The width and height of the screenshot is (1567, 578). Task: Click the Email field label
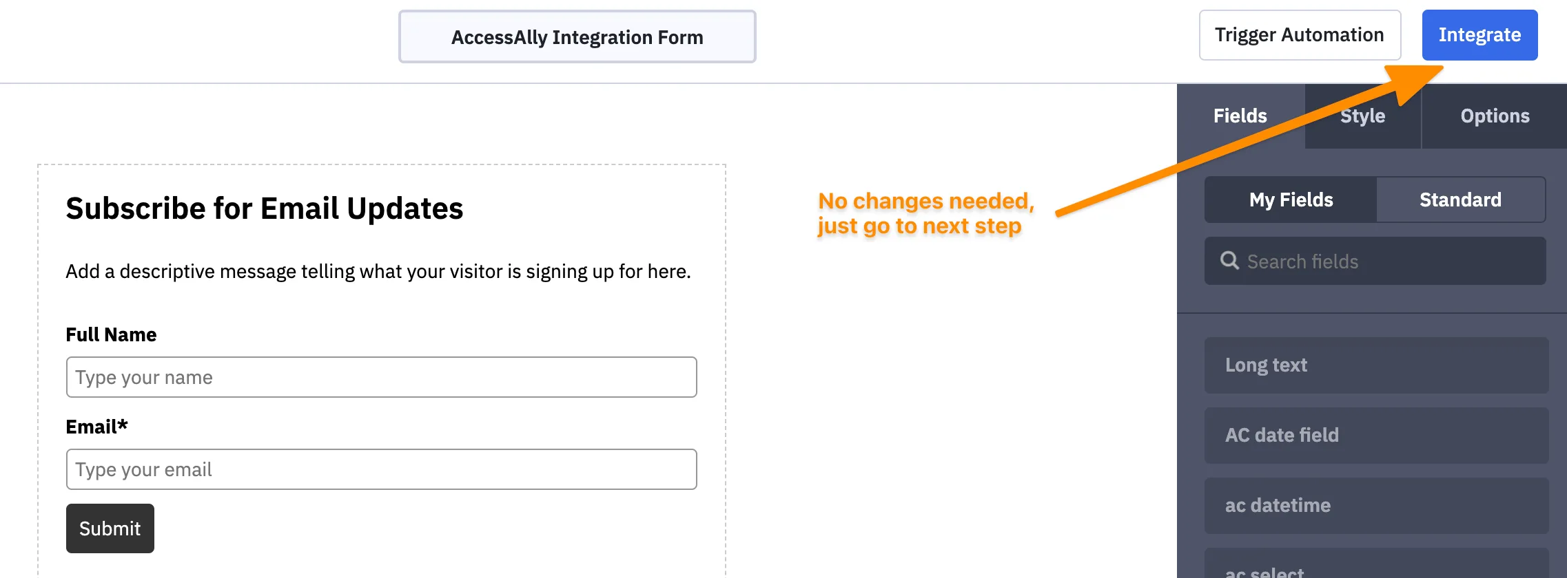(x=96, y=427)
